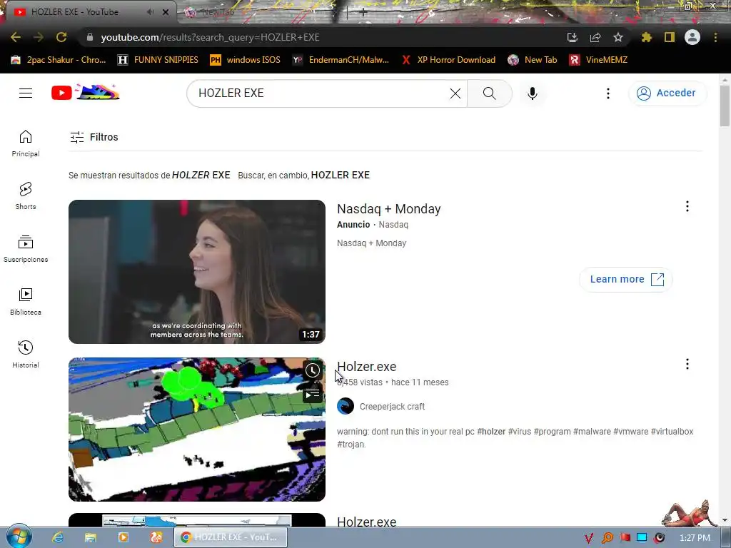Open the Nasdaq + Monday ad thumbnail
731x548 pixels.
(197, 272)
